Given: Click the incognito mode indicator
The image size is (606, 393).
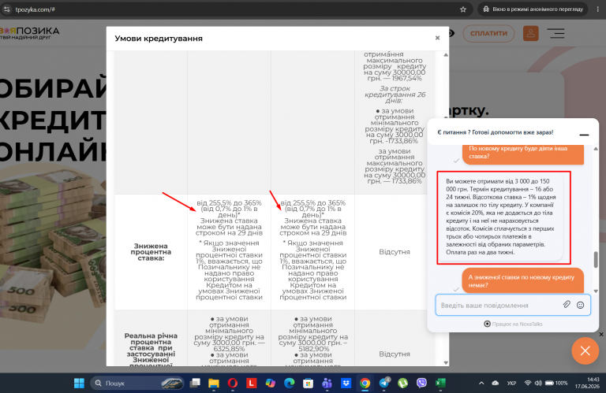Looking at the screenshot, I should [533, 9].
